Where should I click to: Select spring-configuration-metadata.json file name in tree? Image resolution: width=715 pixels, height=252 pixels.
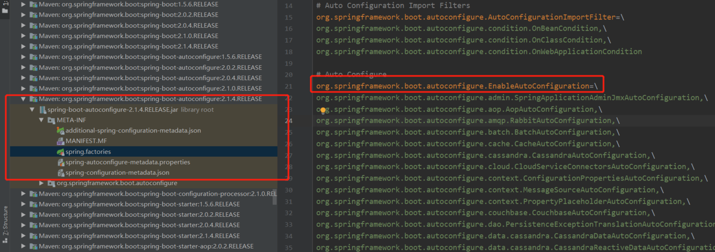tap(118, 172)
